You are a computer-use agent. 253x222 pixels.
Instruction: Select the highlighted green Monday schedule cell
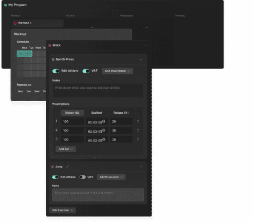[x=25, y=54]
